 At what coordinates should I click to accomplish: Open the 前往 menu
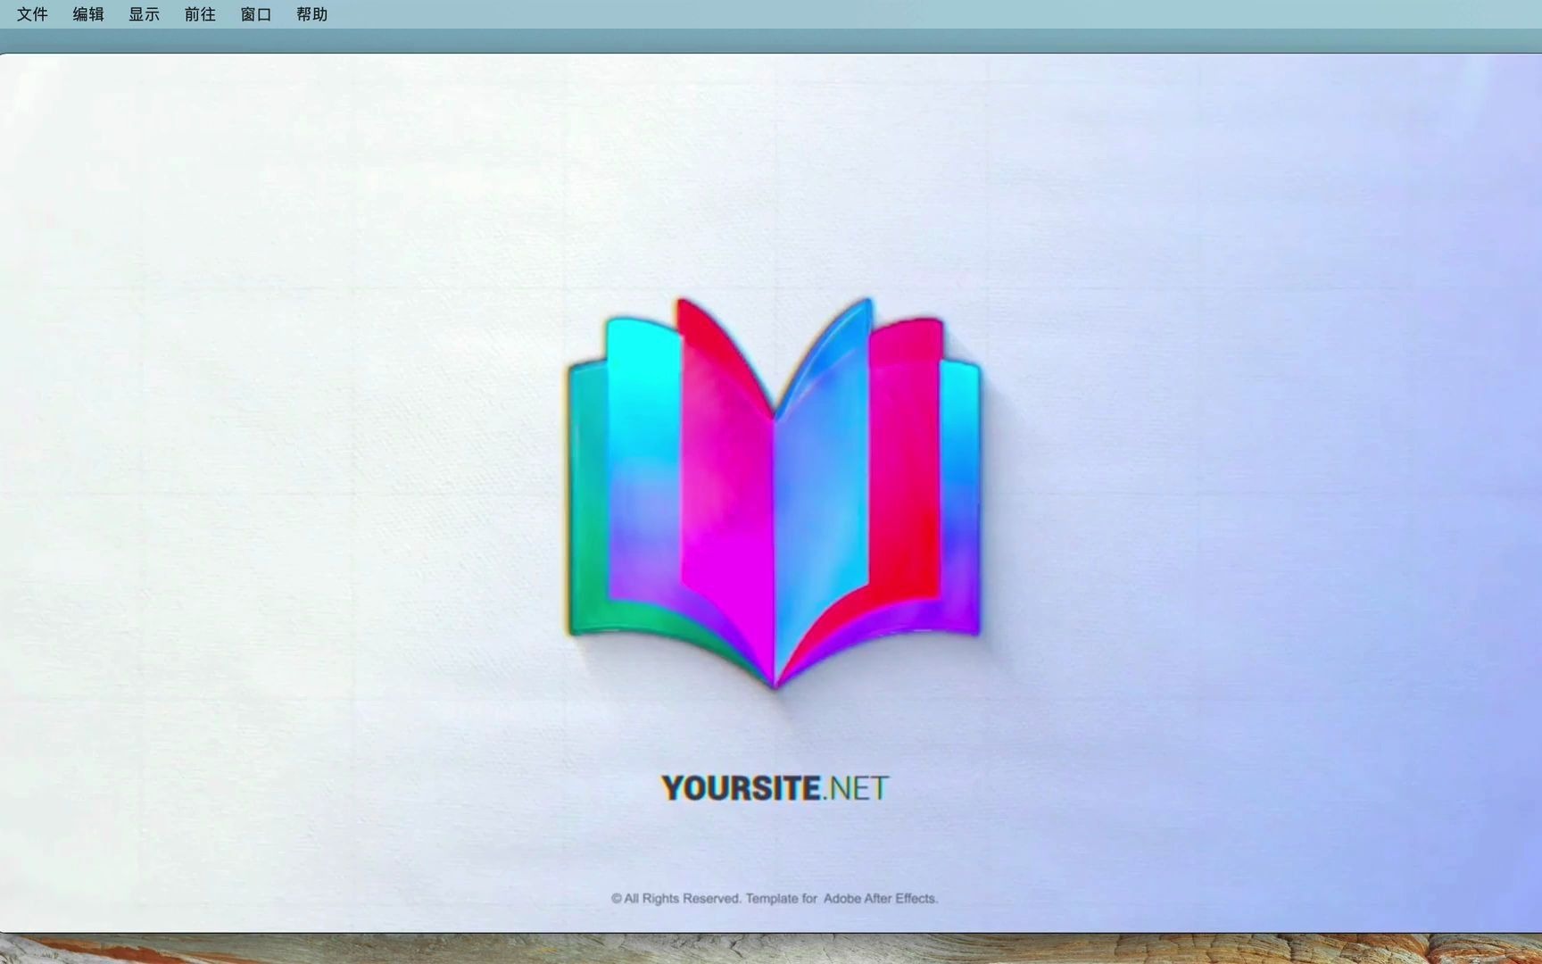pos(200,14)
